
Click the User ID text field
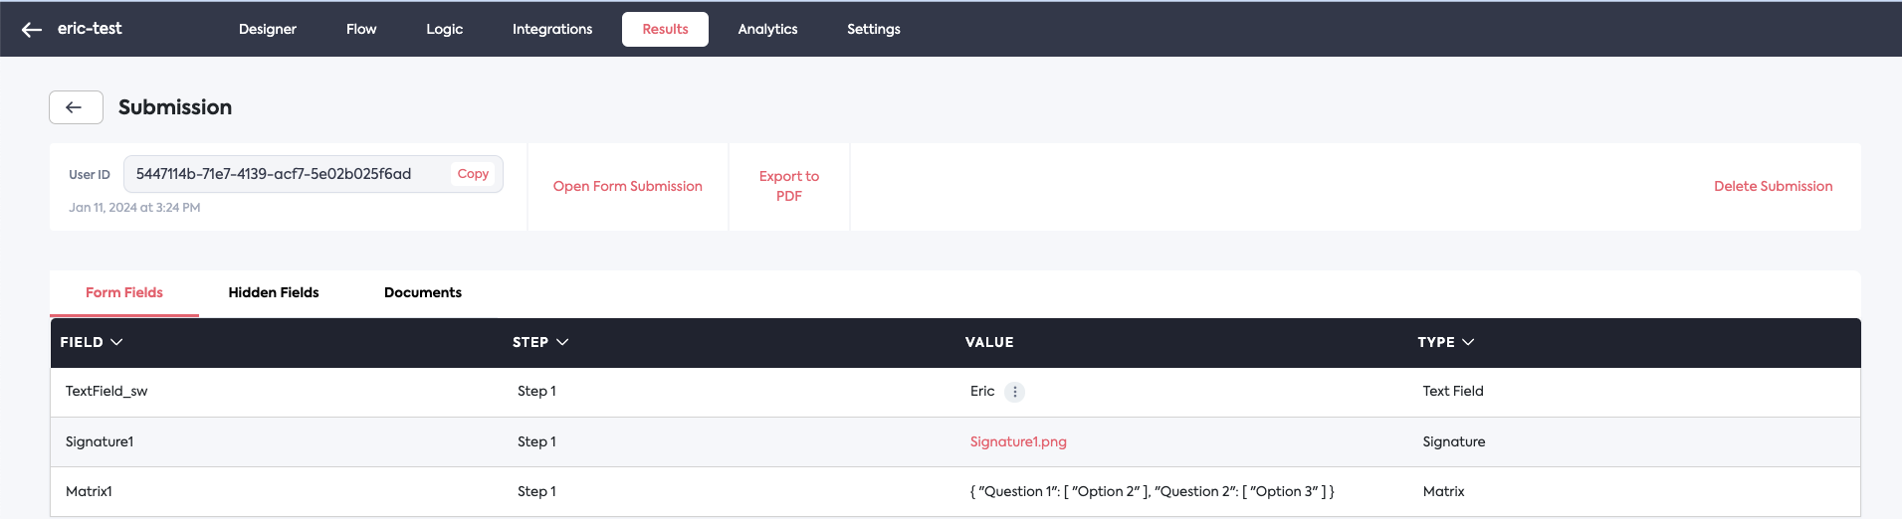pyautogui.click(x=284, y=174)
